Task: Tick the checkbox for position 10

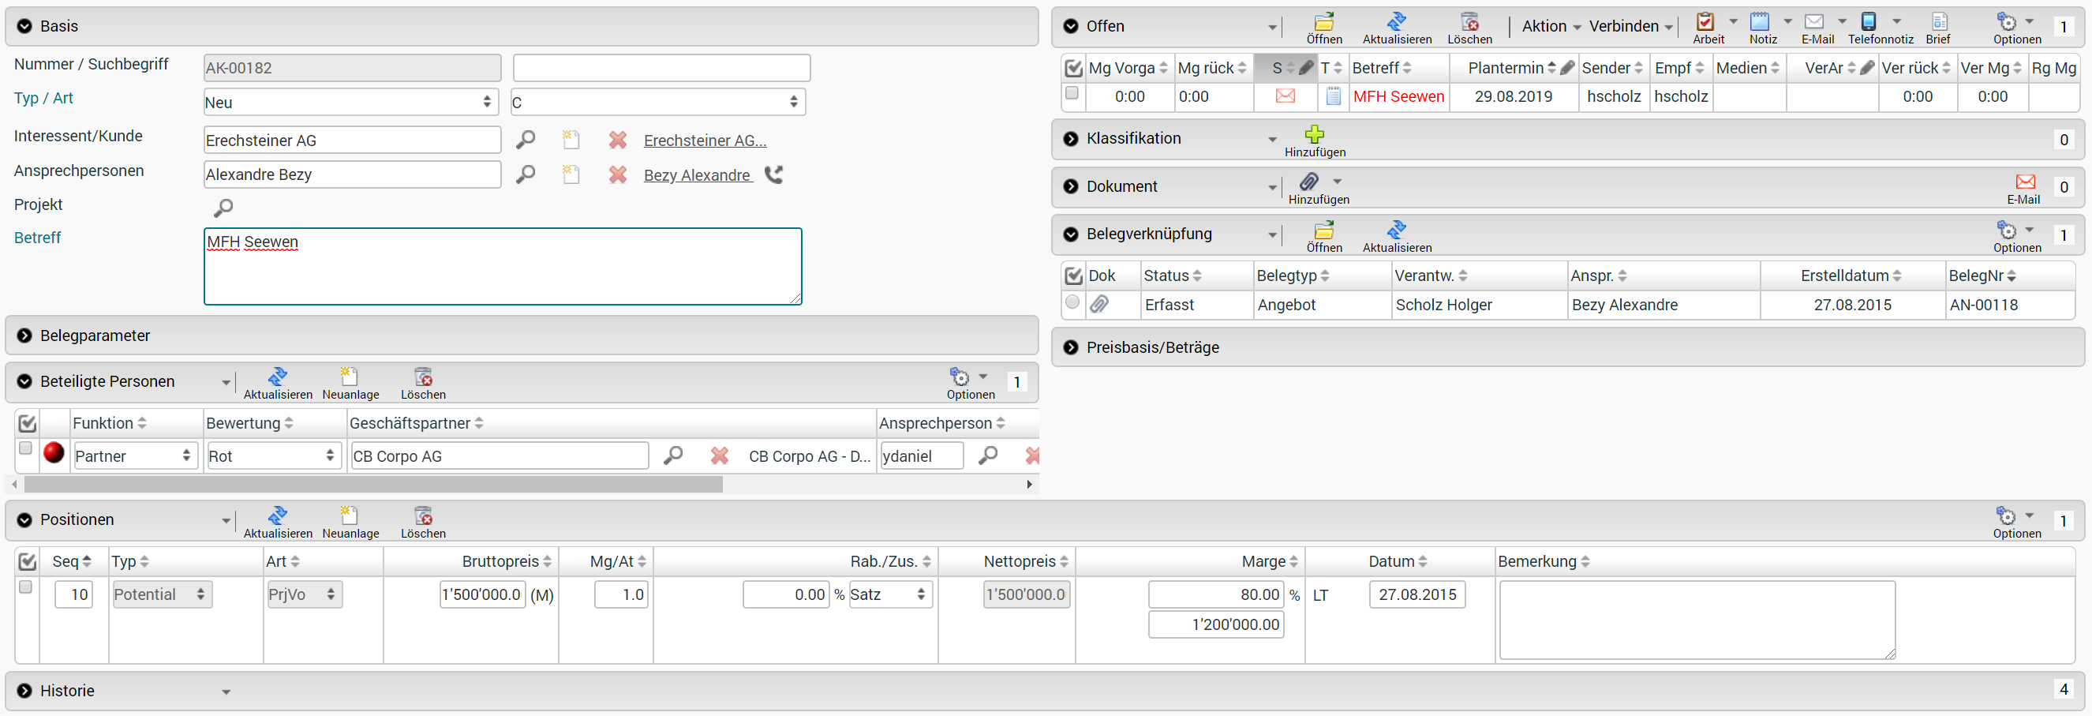Action: pyautogui.click(x=25, y=587)
